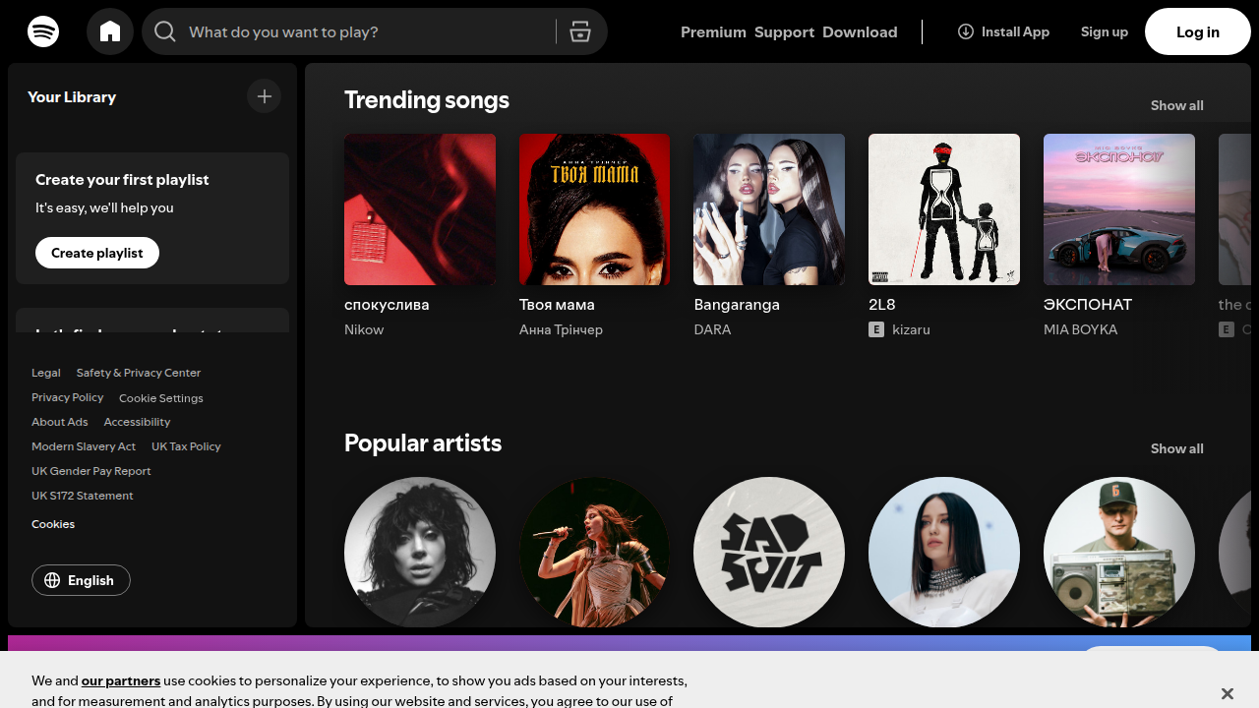1259x708 pixels.
Task: Show all Popular artists
Action: click(1176, 448)
